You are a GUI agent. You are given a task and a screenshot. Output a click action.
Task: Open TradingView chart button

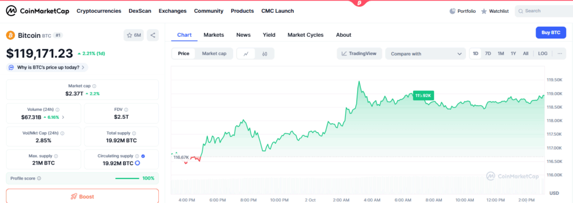point(359,54)
